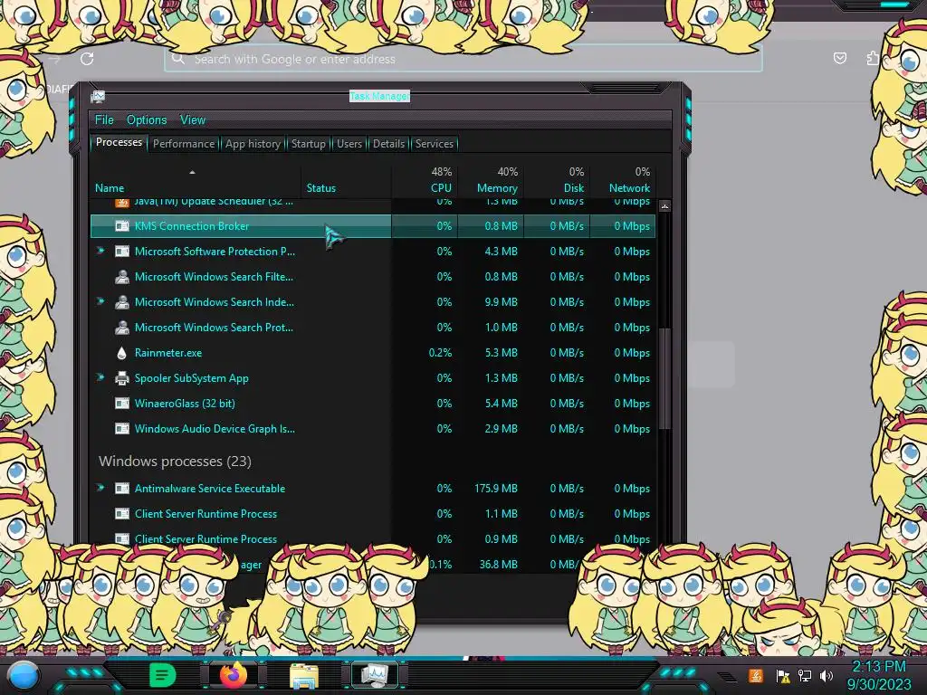927x695 pixels.
Task: Switch to the Services tab
Action: pos(434,144)
